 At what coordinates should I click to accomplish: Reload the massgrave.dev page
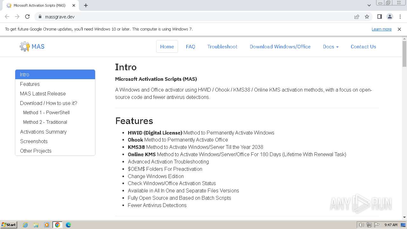tap(27, 17)
